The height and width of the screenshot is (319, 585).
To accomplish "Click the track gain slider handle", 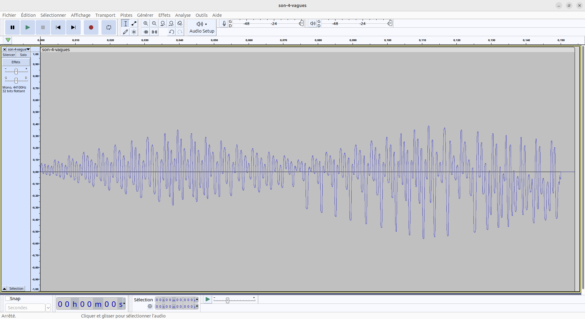I will point(16,71).
